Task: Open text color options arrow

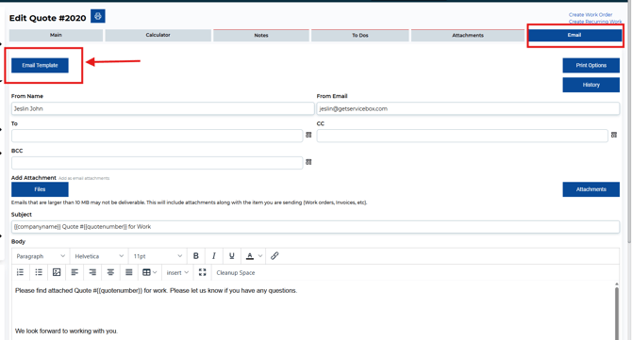Action: [x=260, y=256]
